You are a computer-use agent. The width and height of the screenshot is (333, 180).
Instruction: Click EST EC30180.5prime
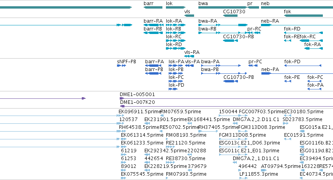tap(304, 112)
